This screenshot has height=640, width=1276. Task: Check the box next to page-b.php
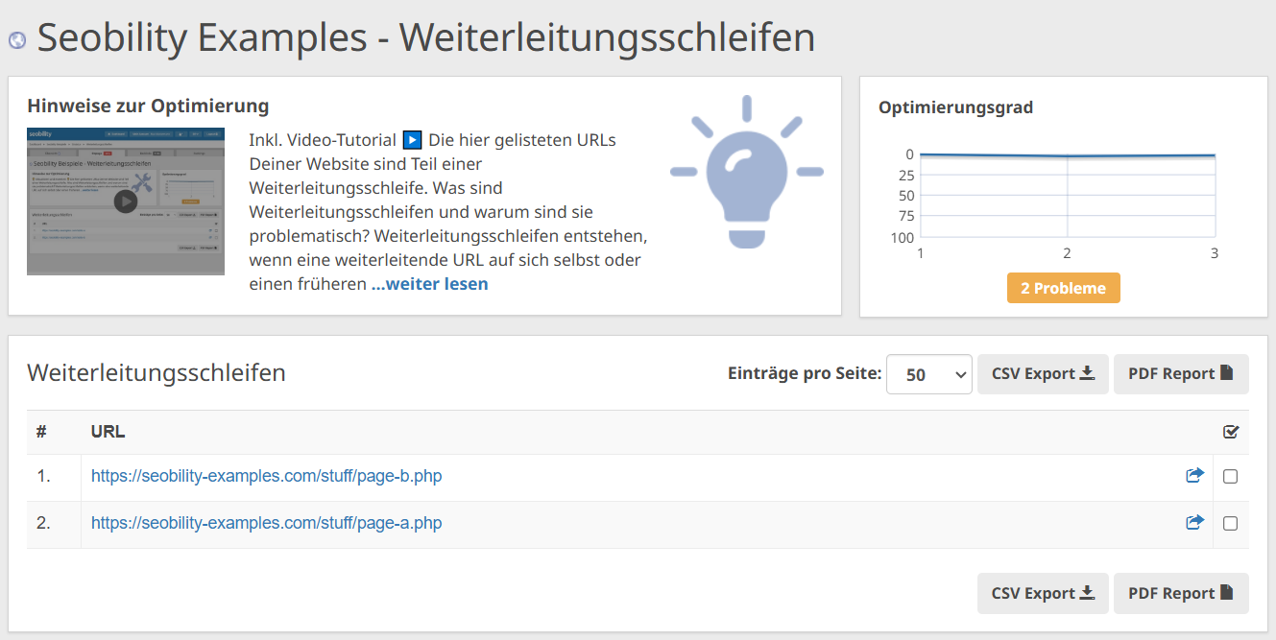click(x=1230, y=475)
